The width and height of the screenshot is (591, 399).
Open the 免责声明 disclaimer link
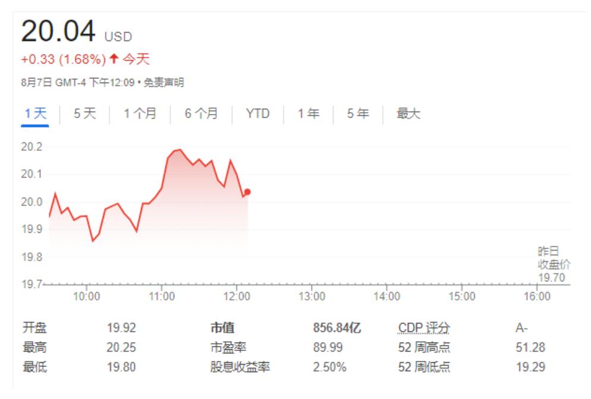(164, 83)
